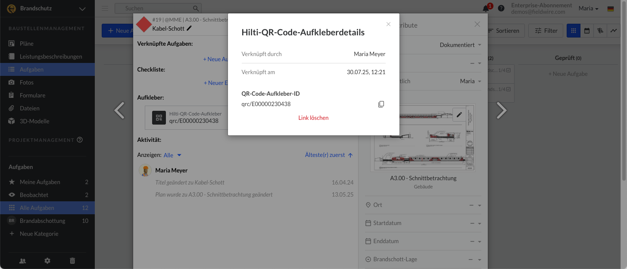The image size is (627, 269).
Task: Click the Link löschen link
Action: (313, 118)
